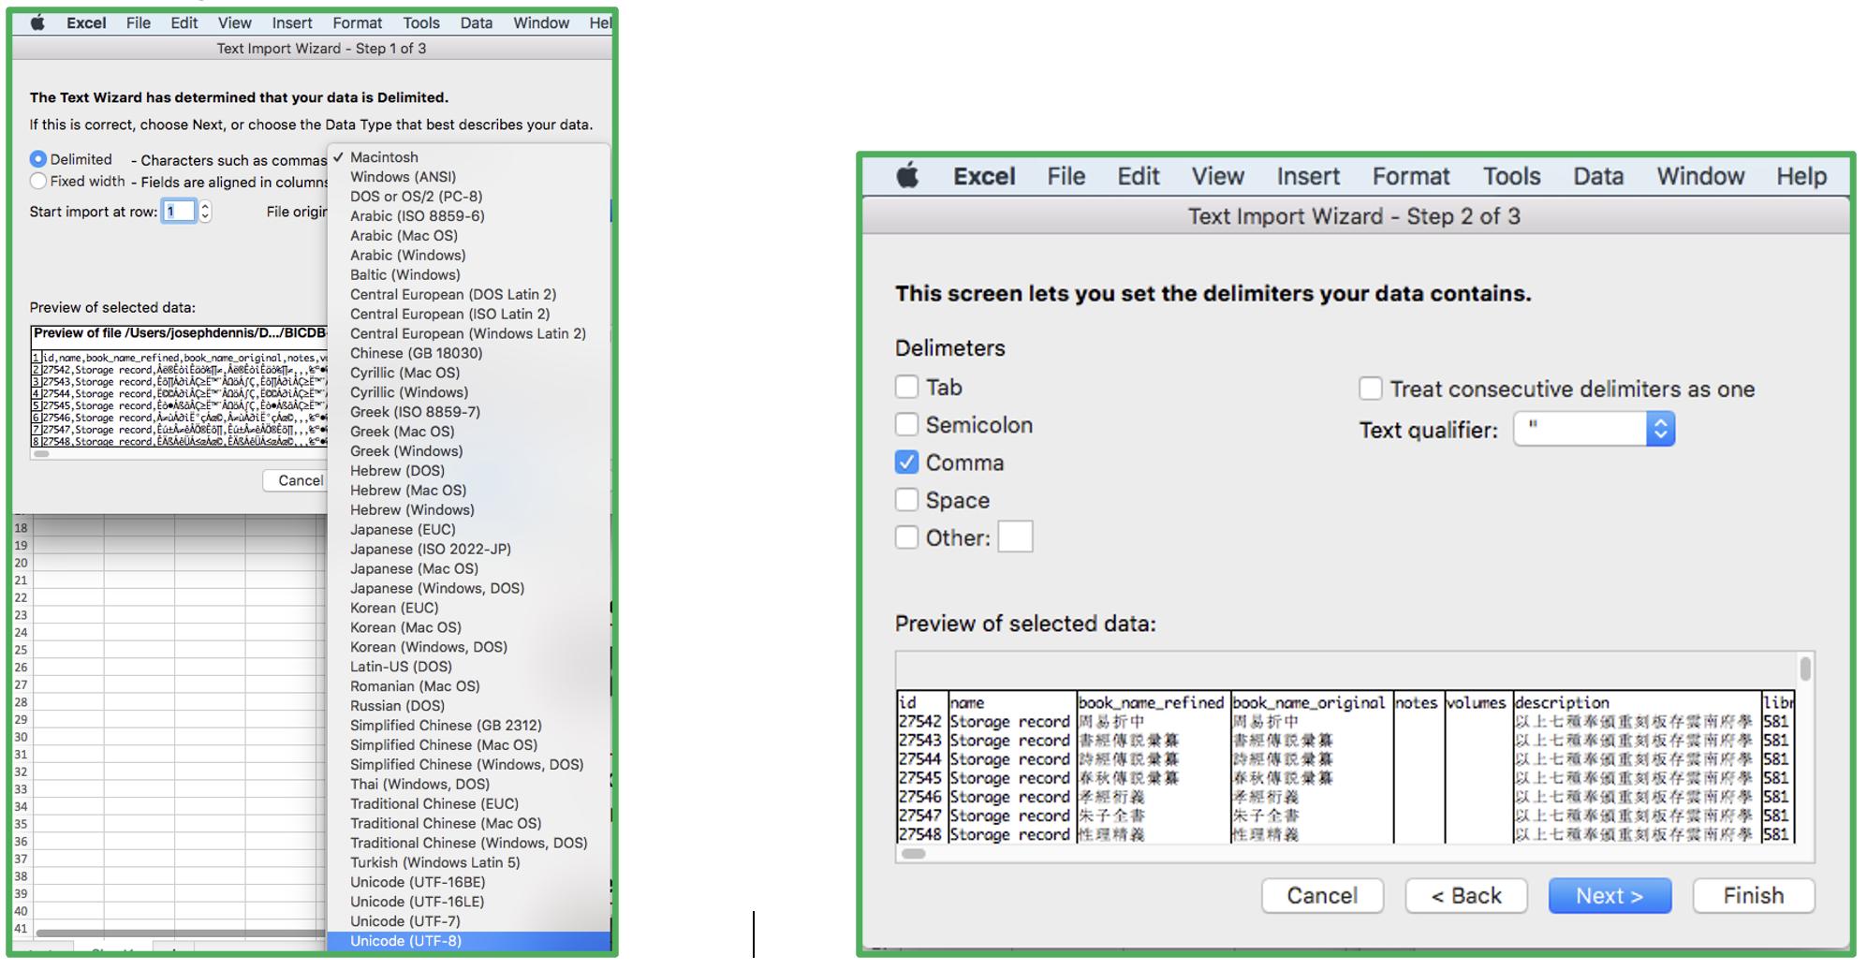Viewport: 1867px width, 970px height.
Task: Check Treat consecutive delimiters as one
Action: click(1370, 389)
